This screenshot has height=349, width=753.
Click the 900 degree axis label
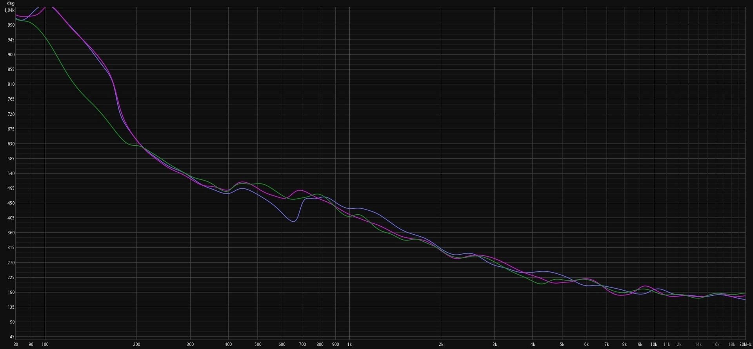[11, 55]
